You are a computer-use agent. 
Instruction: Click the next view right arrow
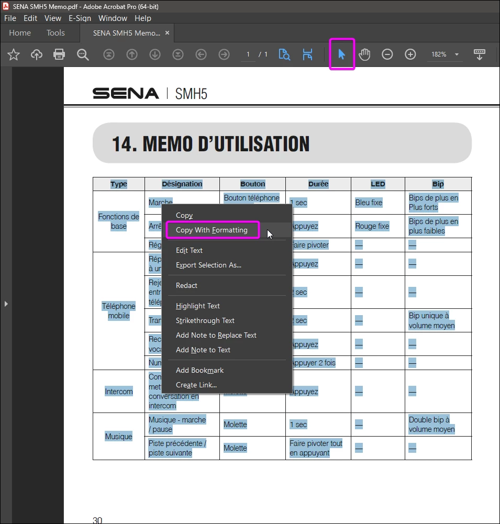point(224,54)
